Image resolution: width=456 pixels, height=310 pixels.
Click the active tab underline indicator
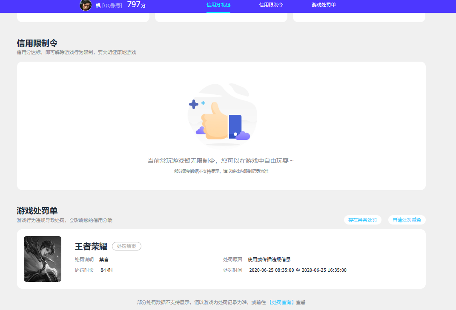[x=218, y=13]
